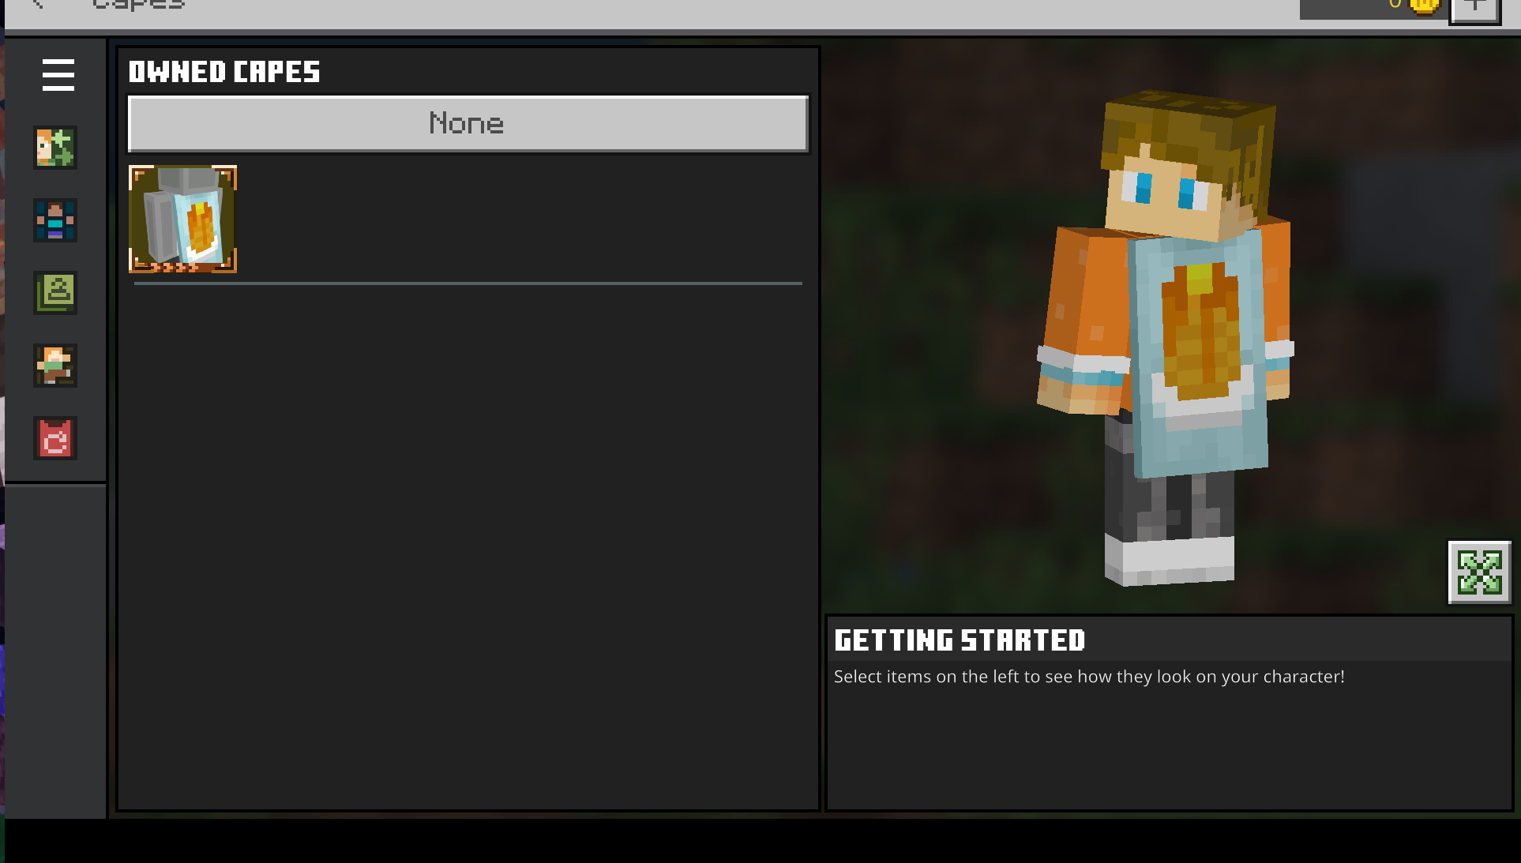Click the divider line below the cape thumbnail
Viewport: 1521px width, 863px height.
click(x=468, y=283)
